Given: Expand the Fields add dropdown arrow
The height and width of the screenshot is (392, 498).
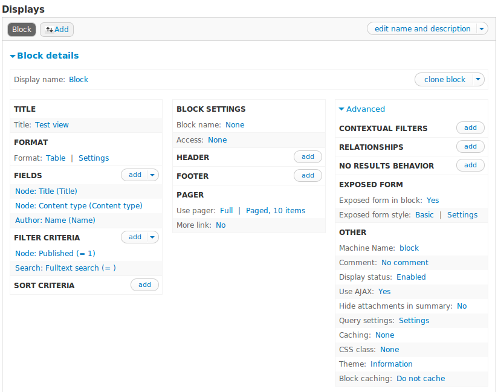Looking at the screenshot, I should (x=152, y=175).
